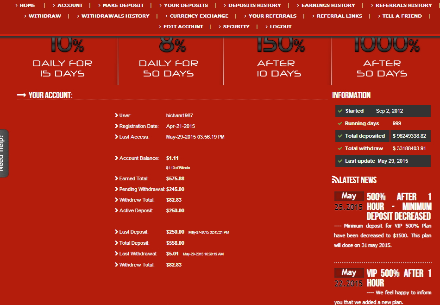The width and height of the screenshot is (440, 305).
Task: Open the VIP 500% After 1 Hour news headline
Action: 399,278
